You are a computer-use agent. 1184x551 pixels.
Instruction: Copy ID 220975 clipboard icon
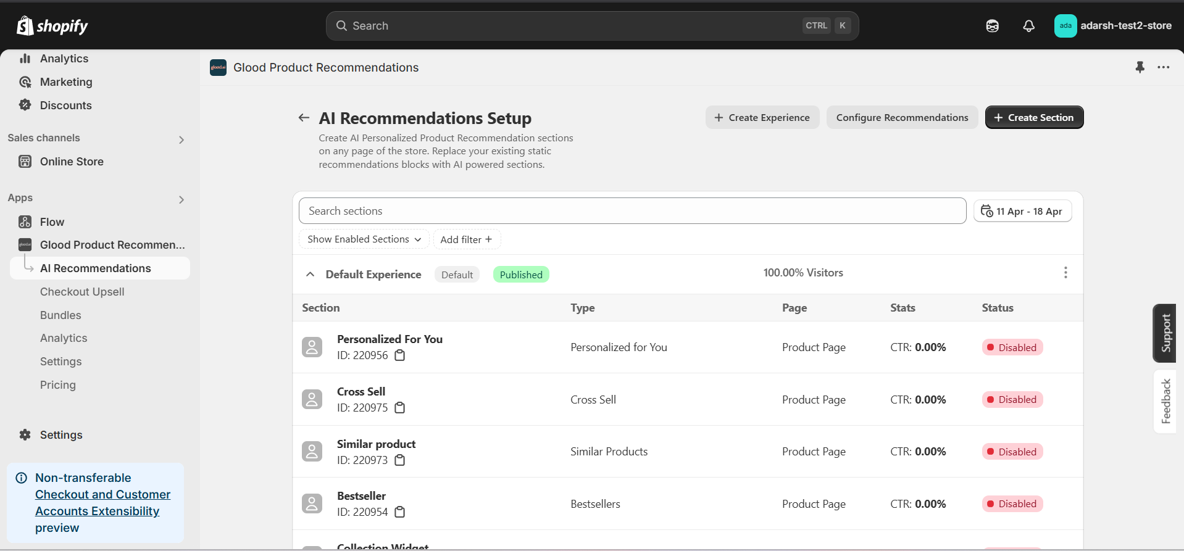(400, 408)
